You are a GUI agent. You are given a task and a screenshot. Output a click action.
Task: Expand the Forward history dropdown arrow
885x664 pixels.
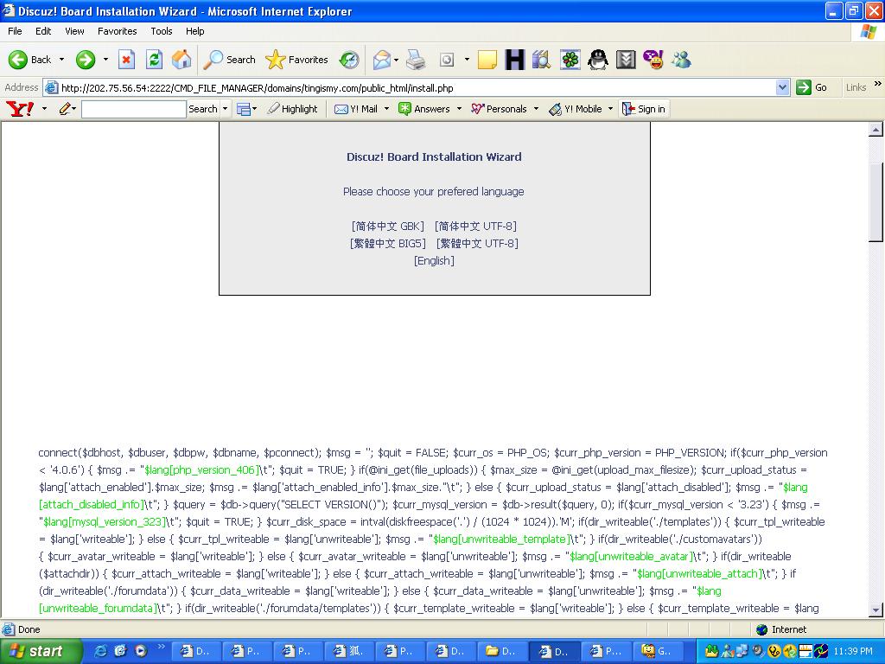pos(105,60)
